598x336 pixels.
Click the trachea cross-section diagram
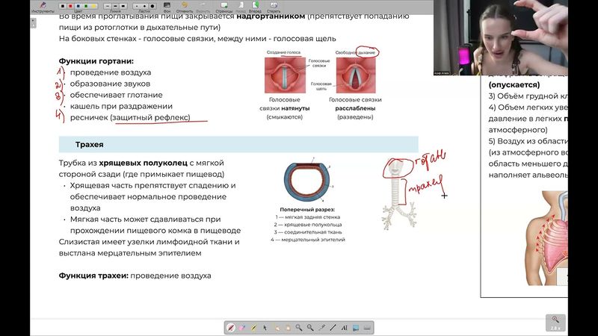[306, 181]
